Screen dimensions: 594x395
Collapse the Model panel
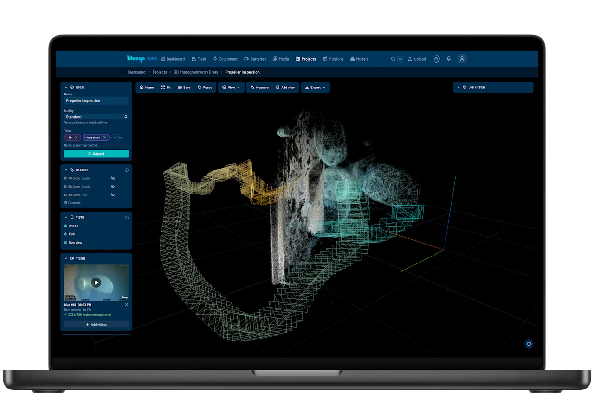pyautogui.click(x=66, y=87)
